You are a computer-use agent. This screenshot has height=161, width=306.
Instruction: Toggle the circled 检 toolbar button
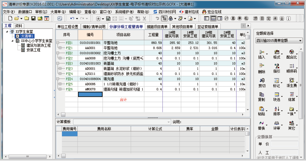pos(246,18)
